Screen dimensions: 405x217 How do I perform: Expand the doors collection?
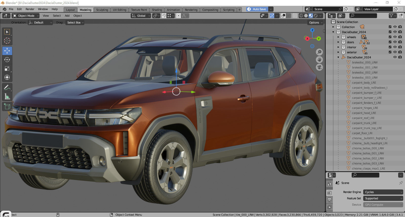point(338,42)
